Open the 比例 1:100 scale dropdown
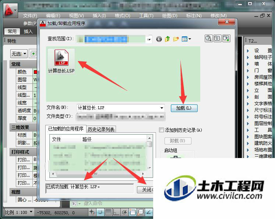The width and height of the screenshot is (275, 219). (31, 212)
